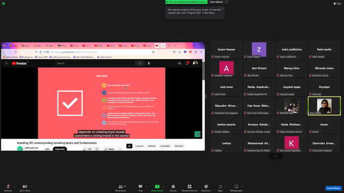Image resolution: width=344 pixels, height=193 pixels.
Task: Click the YouTube Premium logo
Action: 19,63
